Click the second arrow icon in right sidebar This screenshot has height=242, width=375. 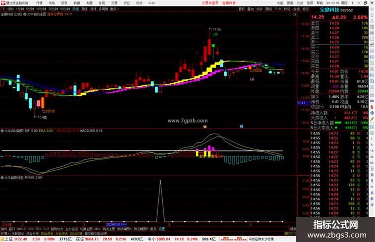(x=372, y=15)
